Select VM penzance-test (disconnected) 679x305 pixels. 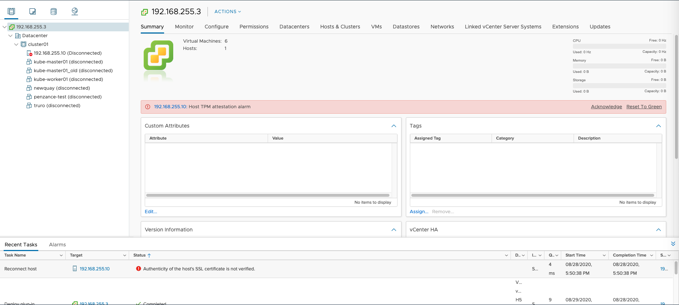tap(67, 97)
